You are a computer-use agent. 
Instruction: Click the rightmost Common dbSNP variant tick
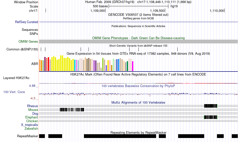click(x=177, y=49)
